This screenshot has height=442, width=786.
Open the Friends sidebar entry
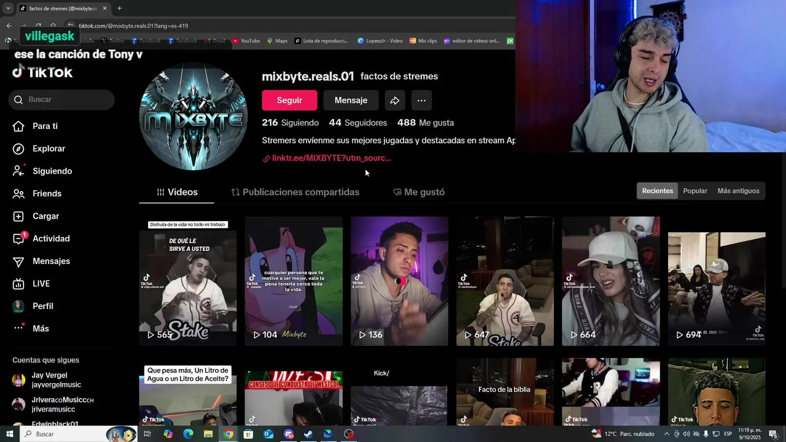(x=37, y=193)
